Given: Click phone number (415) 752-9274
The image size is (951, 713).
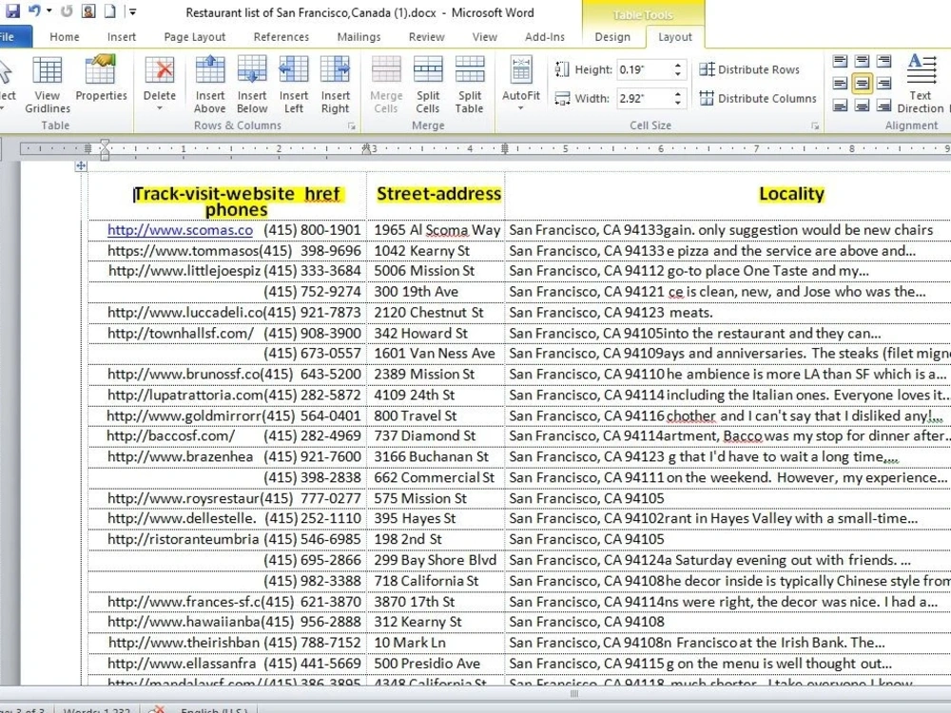Looking at the screenshot, I should tap(312, 292).
